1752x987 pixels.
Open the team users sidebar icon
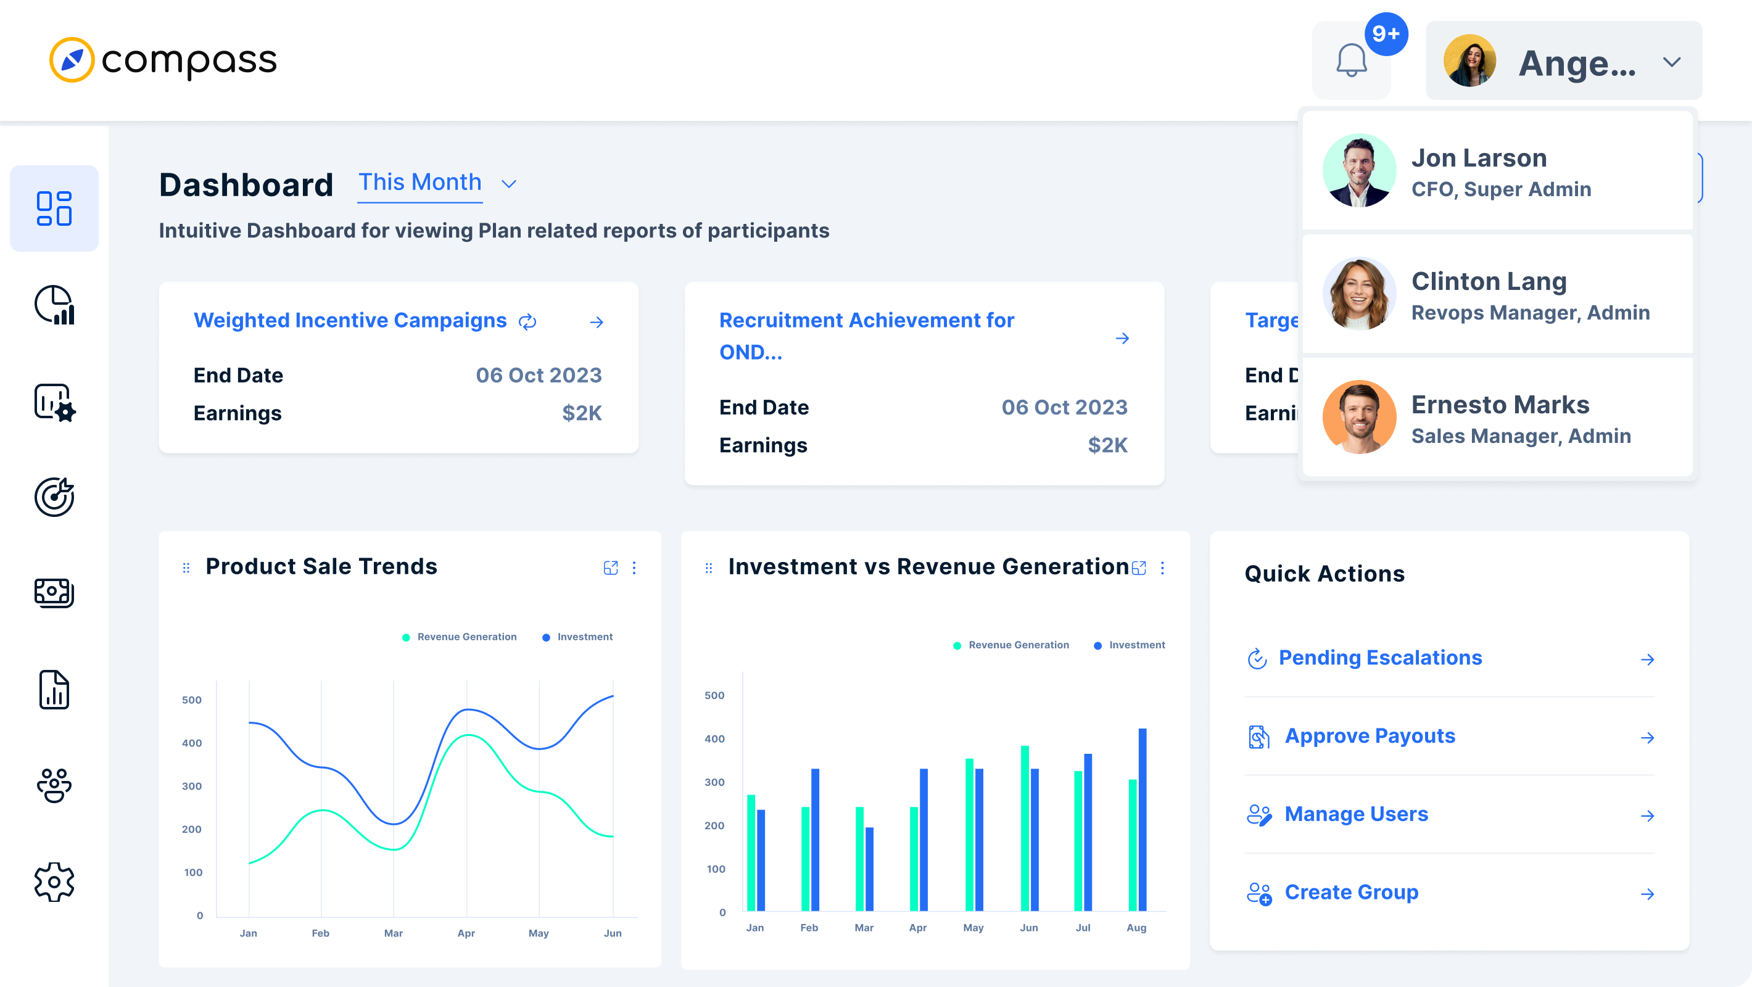(54, 786)
